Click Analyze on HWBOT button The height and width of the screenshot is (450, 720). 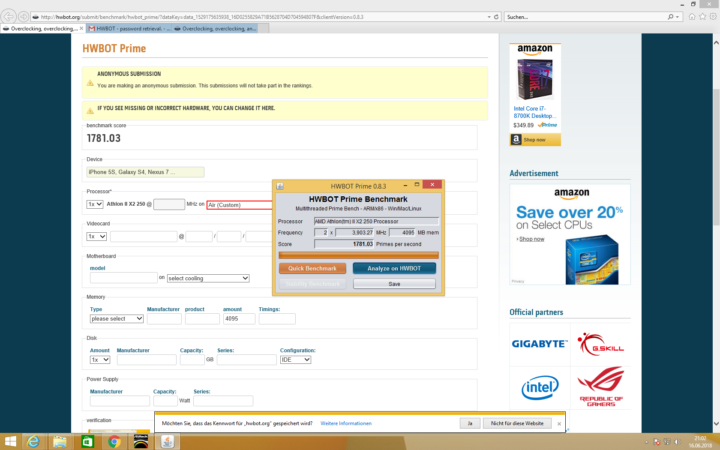(394, 268)
